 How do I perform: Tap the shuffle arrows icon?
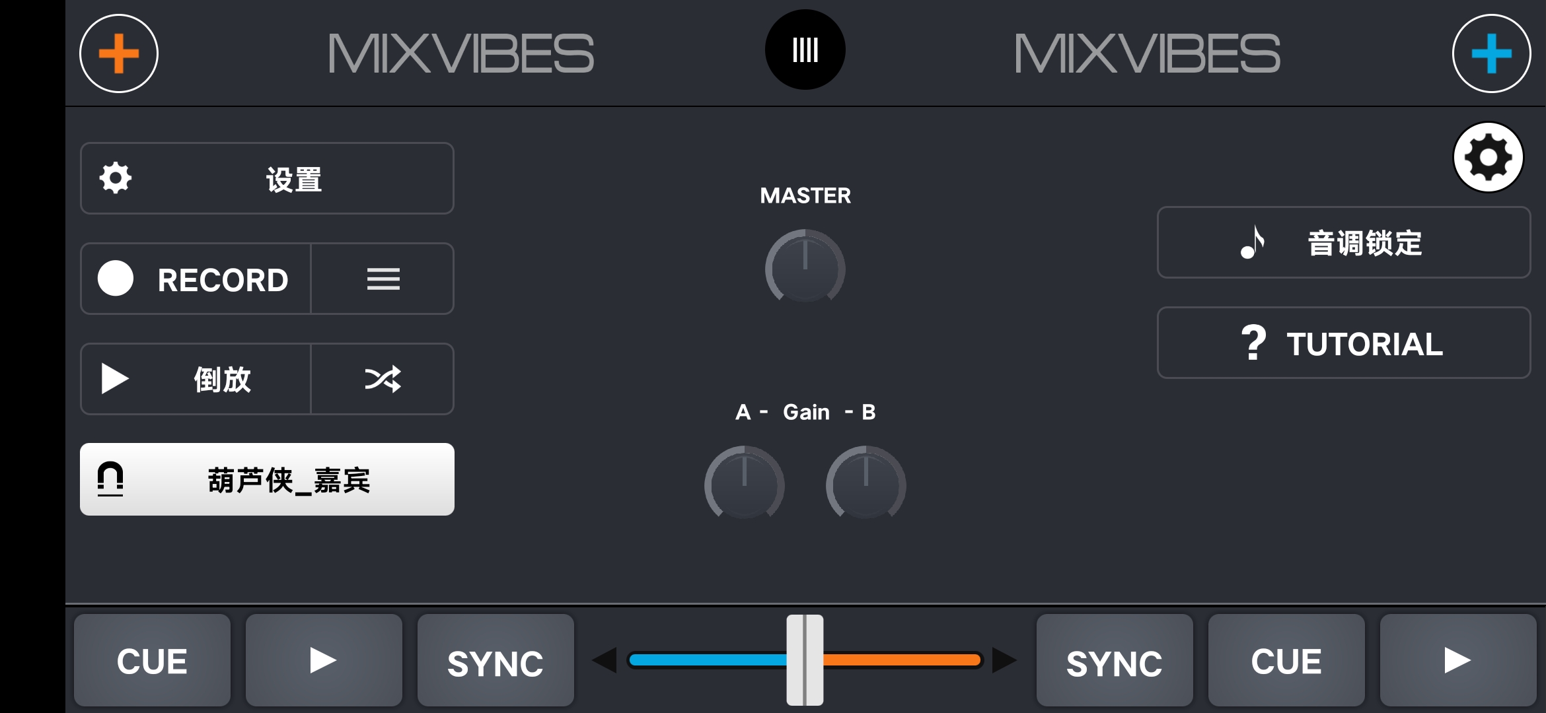[383, 379]
